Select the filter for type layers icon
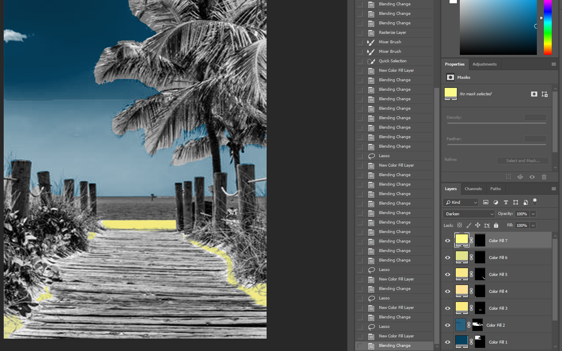This screenshot has width=562, height=351. point(506,202)
